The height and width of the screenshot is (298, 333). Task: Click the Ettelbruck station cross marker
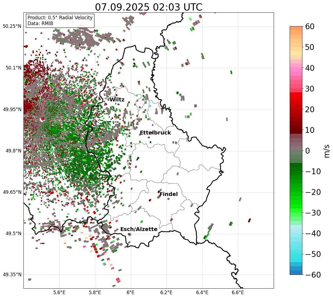(149, 137)
